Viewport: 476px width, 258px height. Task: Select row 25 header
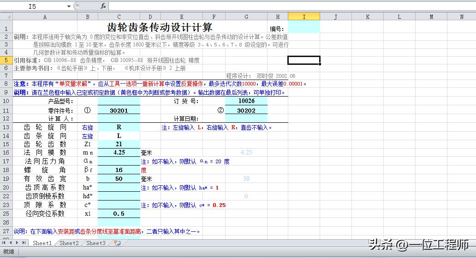pos(6,213)
